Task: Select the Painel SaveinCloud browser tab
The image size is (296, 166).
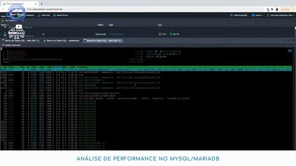Action: click(x=20, y=4)
